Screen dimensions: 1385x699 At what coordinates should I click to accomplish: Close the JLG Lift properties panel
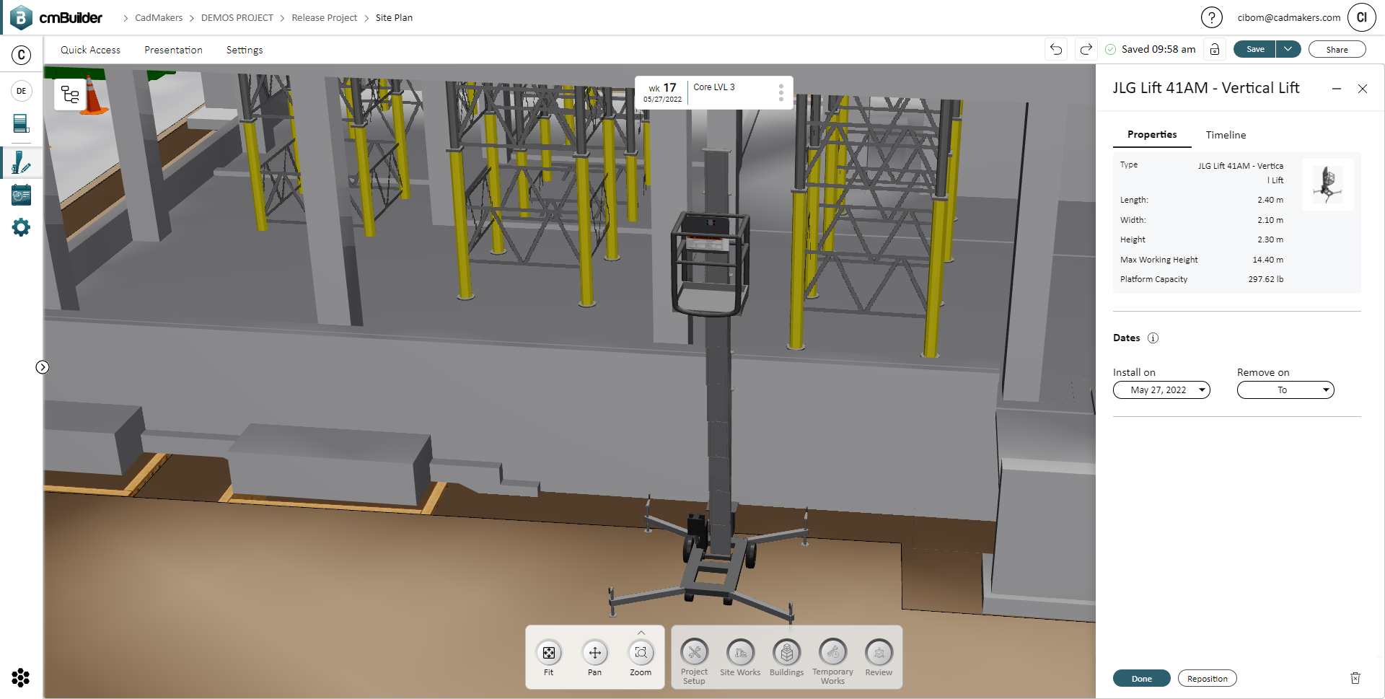click(1363, 89)
